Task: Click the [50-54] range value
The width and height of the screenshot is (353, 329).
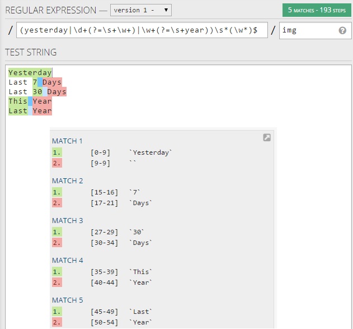Action: tap(104, 322)
